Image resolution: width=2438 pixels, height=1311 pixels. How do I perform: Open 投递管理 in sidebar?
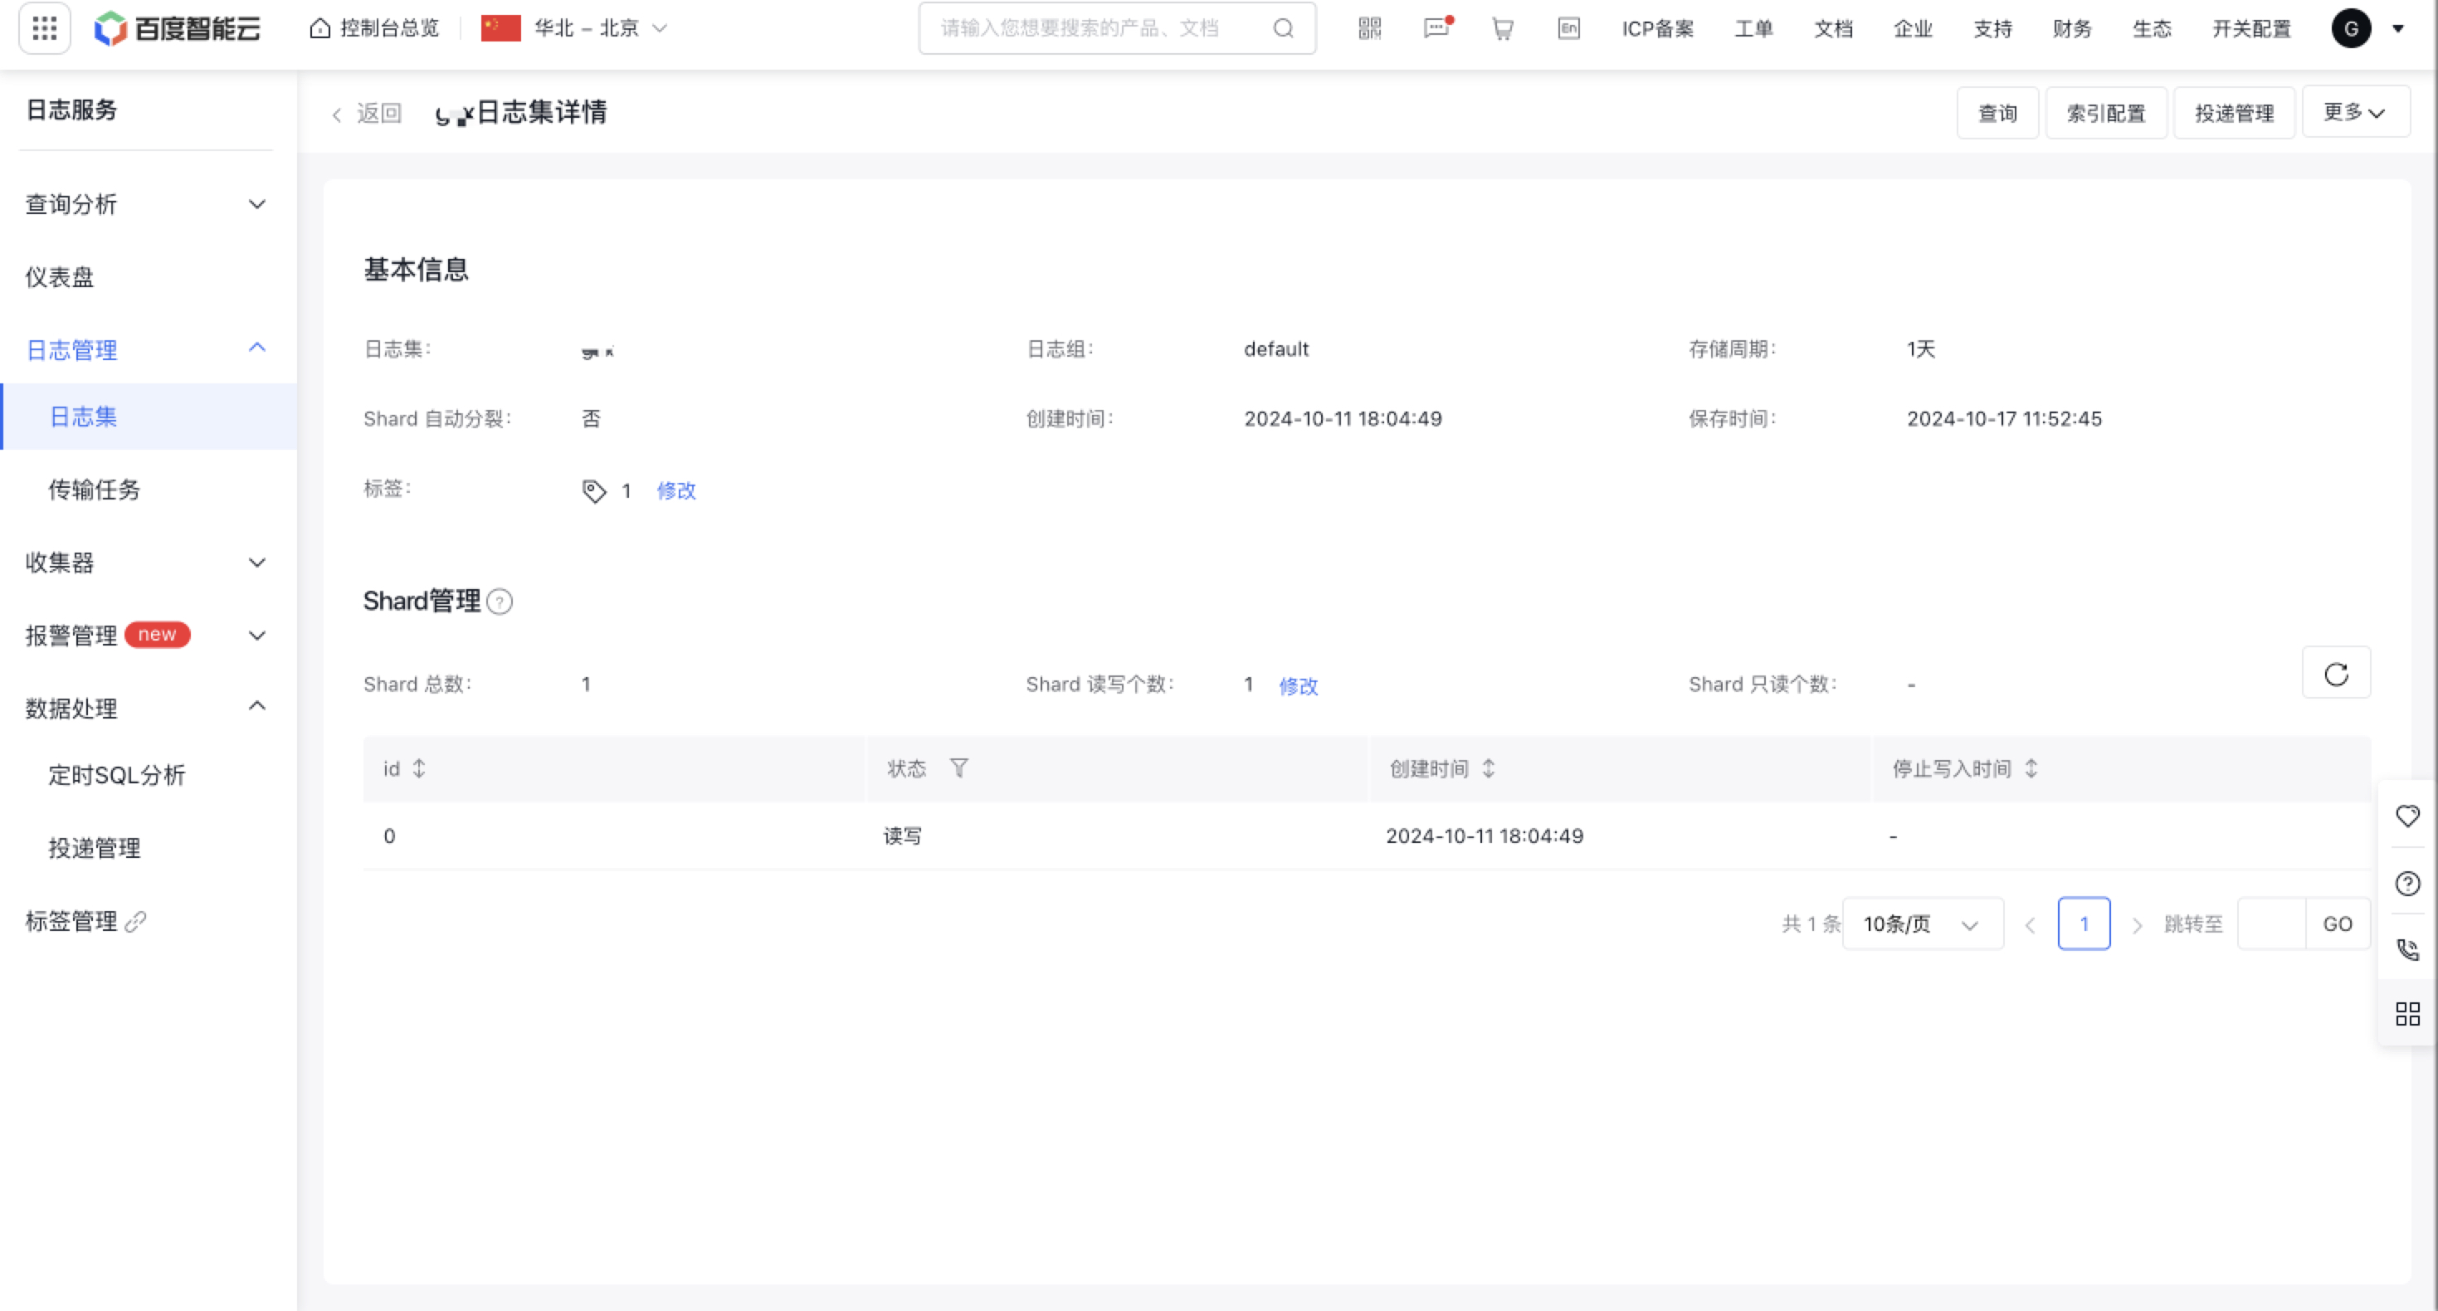coord(94,848)
